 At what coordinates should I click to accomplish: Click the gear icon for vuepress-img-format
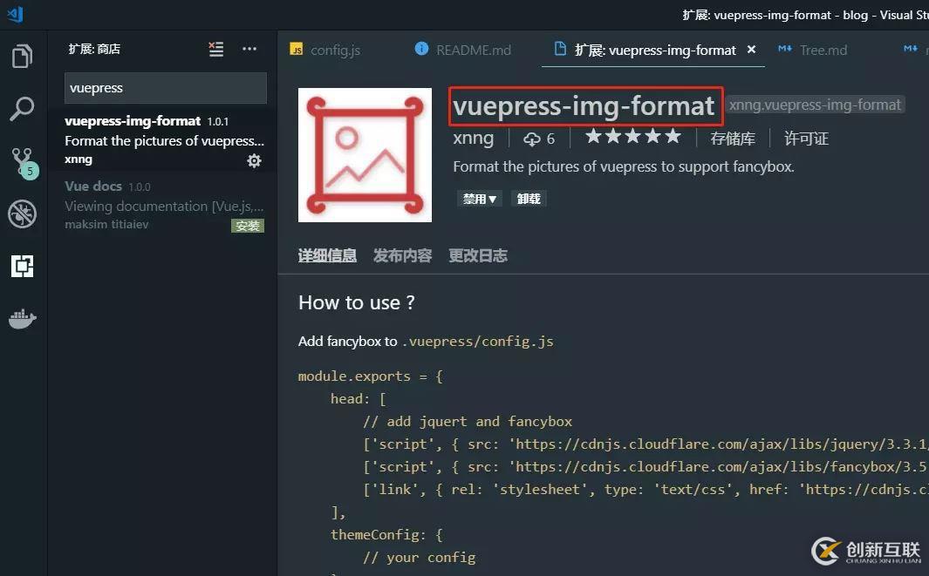pyautogui.click(x=254, y=161)
